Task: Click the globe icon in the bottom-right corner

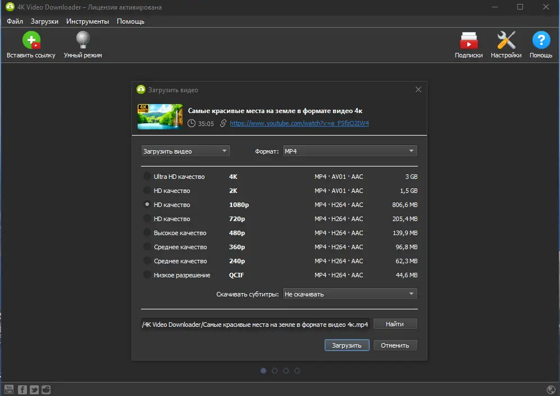Action: click(x=551, y=390)
